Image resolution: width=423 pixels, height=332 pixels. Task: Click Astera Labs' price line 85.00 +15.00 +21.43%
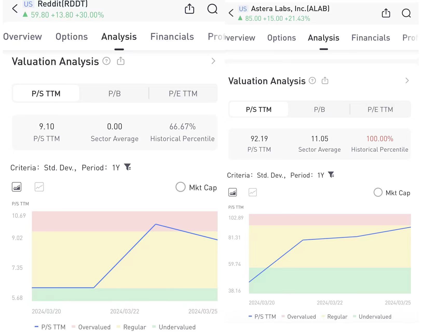277,18
